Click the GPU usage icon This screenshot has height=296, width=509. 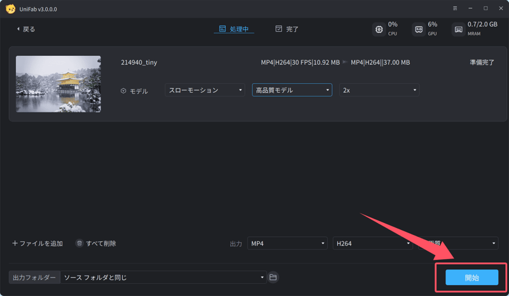click(418, 29)
